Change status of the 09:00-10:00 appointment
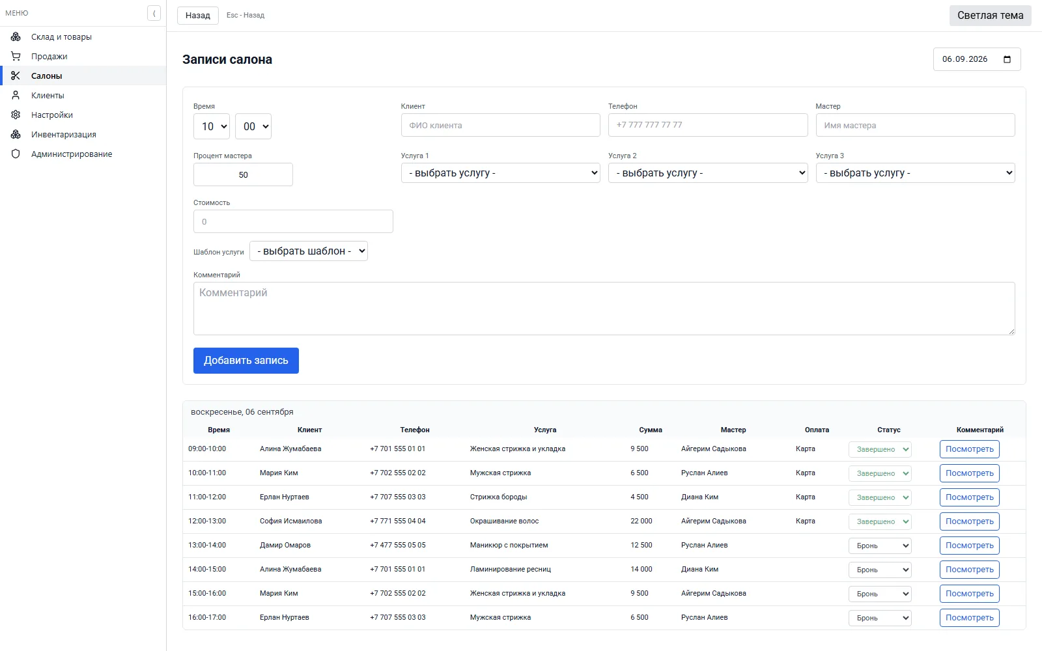This screenshot has height=651, width=1042. pos(880,449)
